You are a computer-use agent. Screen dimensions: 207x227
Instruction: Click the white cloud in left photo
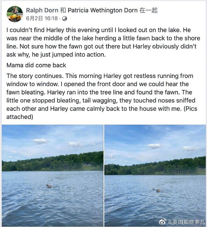coord(40,142)
